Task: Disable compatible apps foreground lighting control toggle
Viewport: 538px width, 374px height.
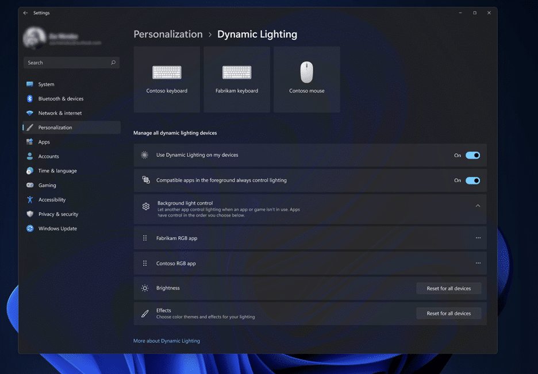Action: point(472,180)
